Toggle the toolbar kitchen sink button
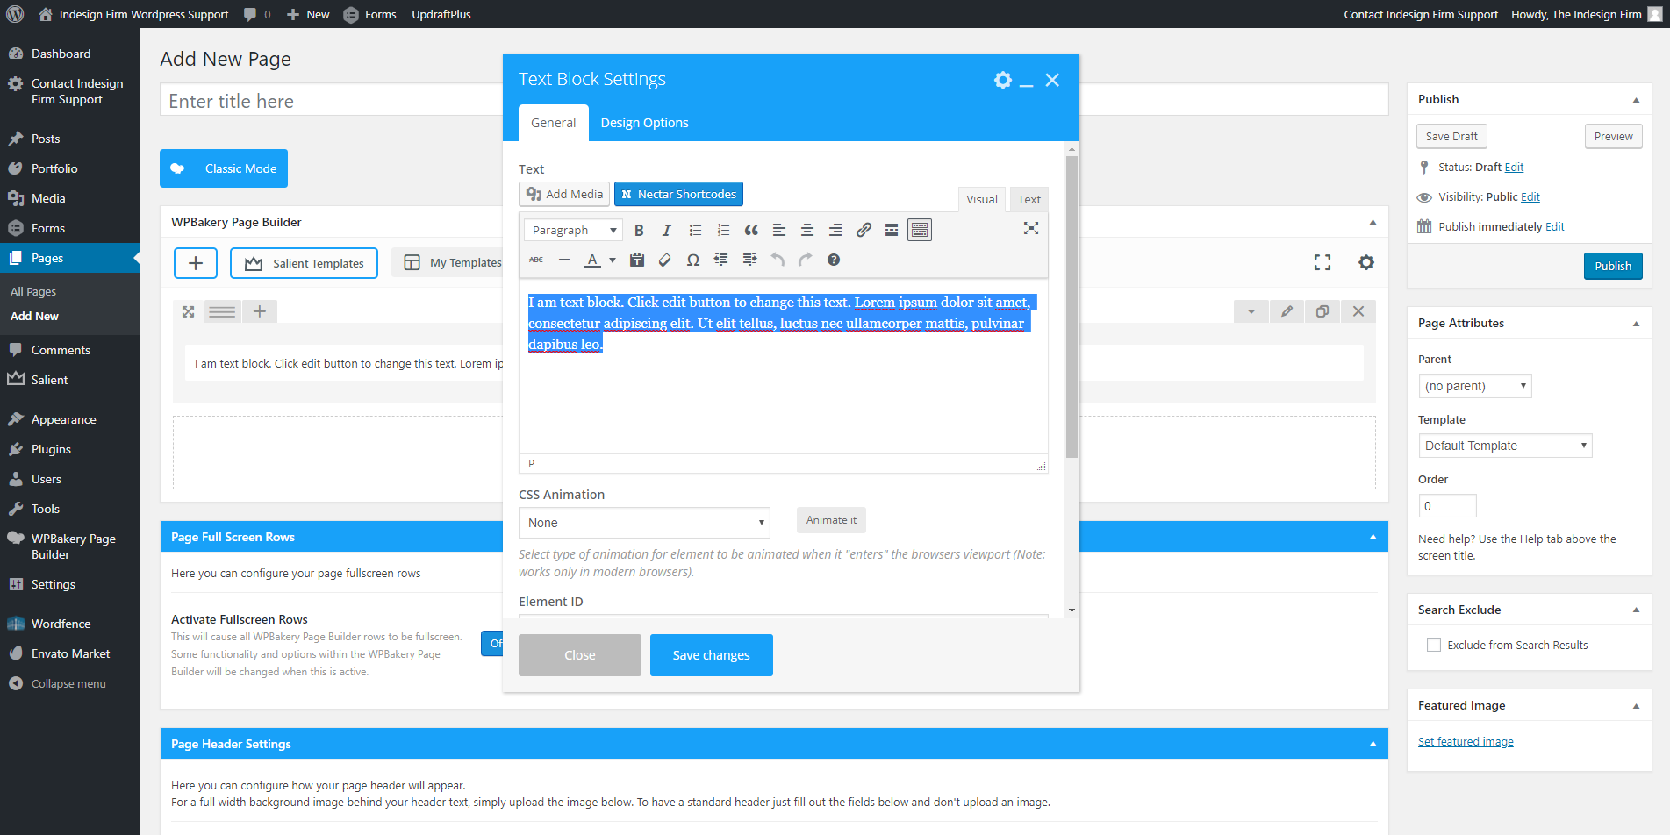 click(920, 231)
